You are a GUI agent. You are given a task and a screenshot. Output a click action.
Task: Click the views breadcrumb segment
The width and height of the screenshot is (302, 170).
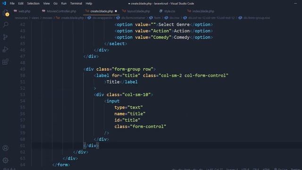pyautogui.click(x=35, y=18)
